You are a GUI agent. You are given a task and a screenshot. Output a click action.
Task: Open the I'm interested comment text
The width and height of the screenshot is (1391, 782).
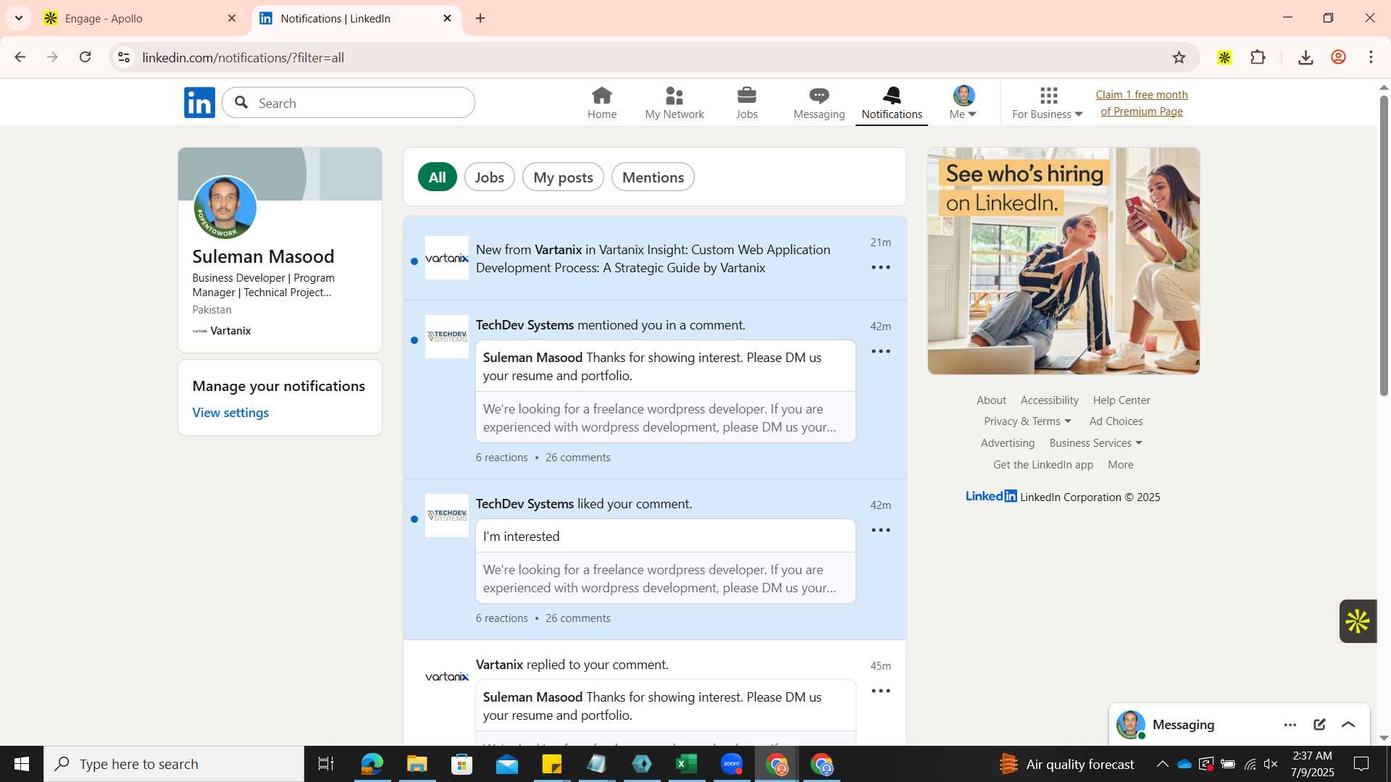[521, 537]
